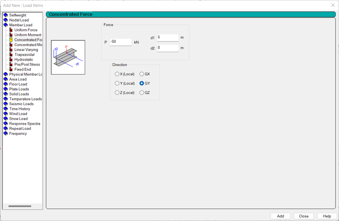This screenshot has height=221, width=339.
Task: Click the d1 distance field
Action: point(168,38)
